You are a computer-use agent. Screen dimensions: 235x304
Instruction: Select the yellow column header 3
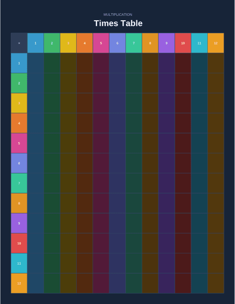68,43
